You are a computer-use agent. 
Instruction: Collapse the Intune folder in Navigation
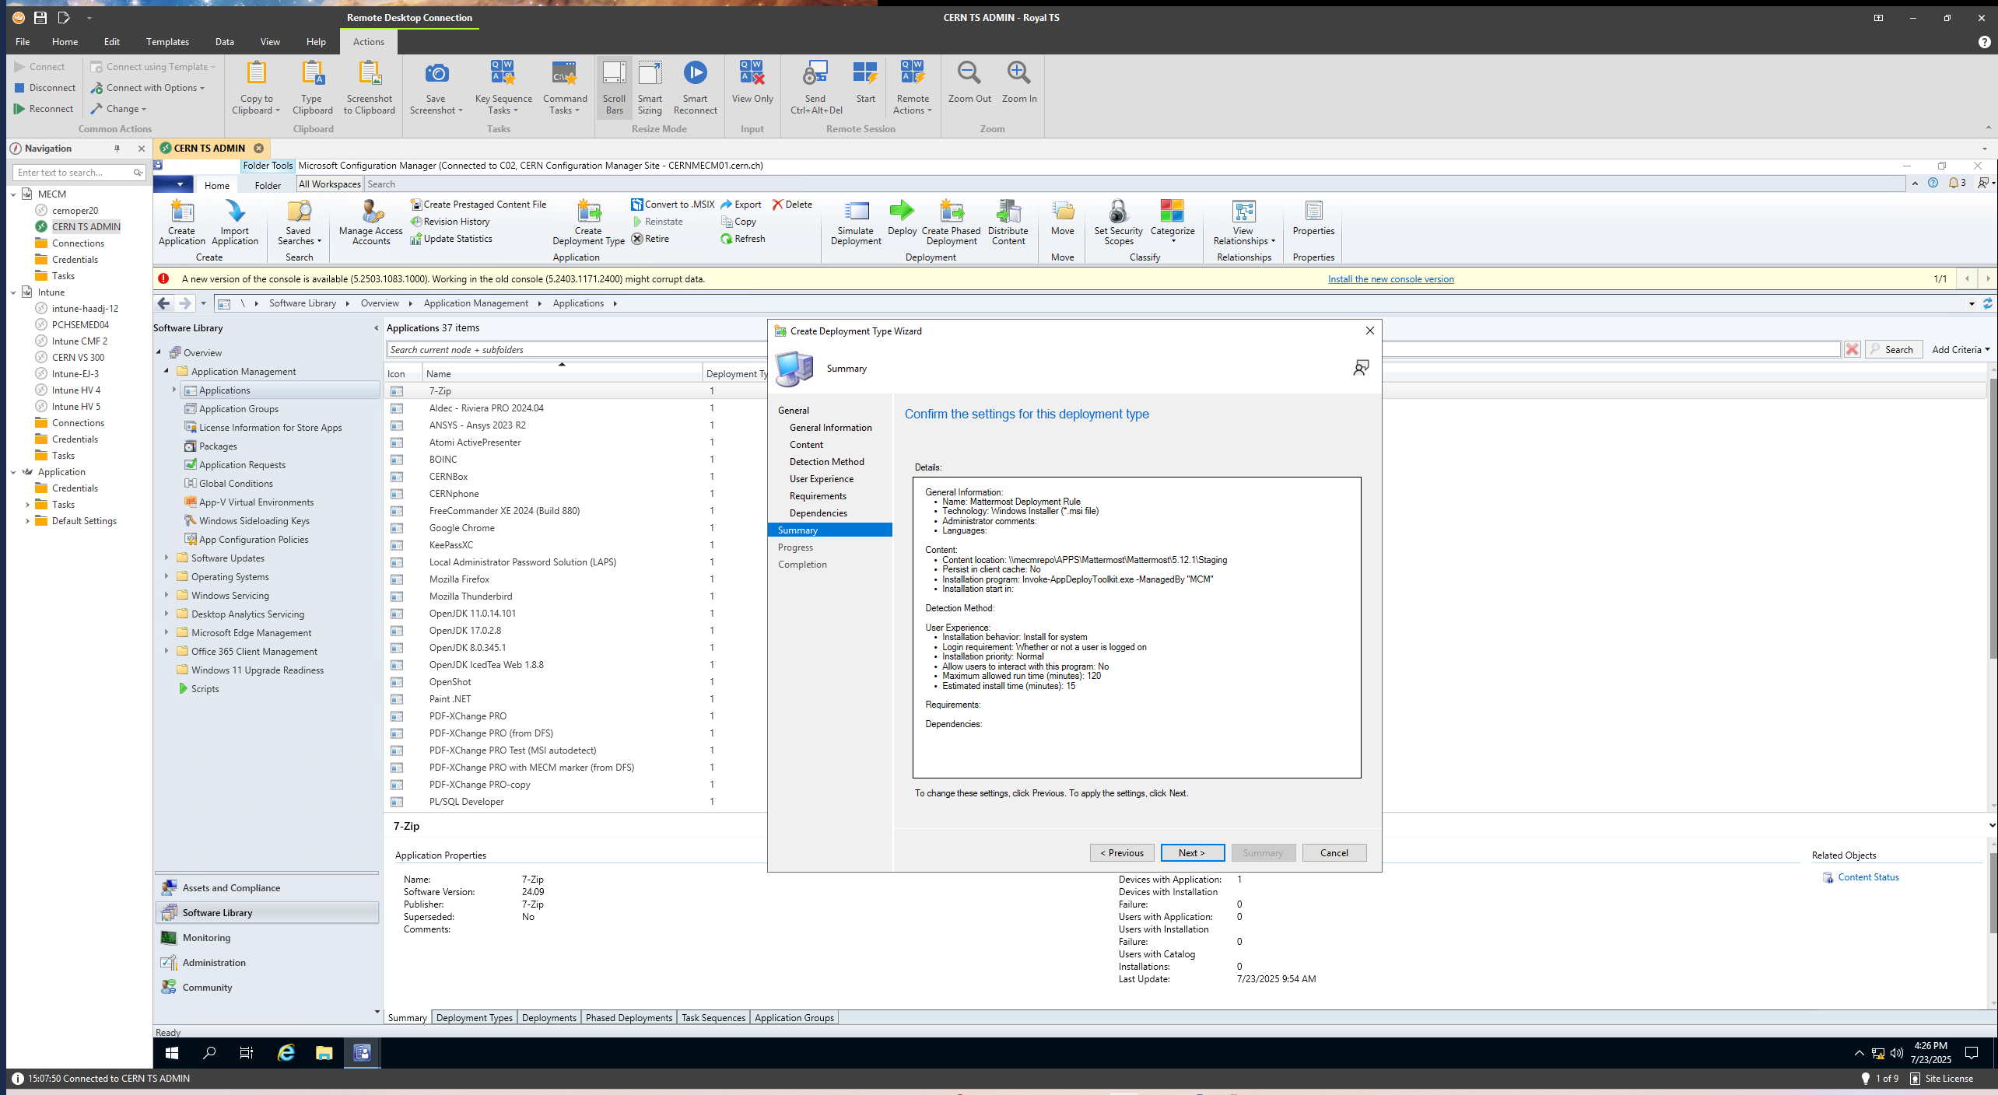click(13, 292)
